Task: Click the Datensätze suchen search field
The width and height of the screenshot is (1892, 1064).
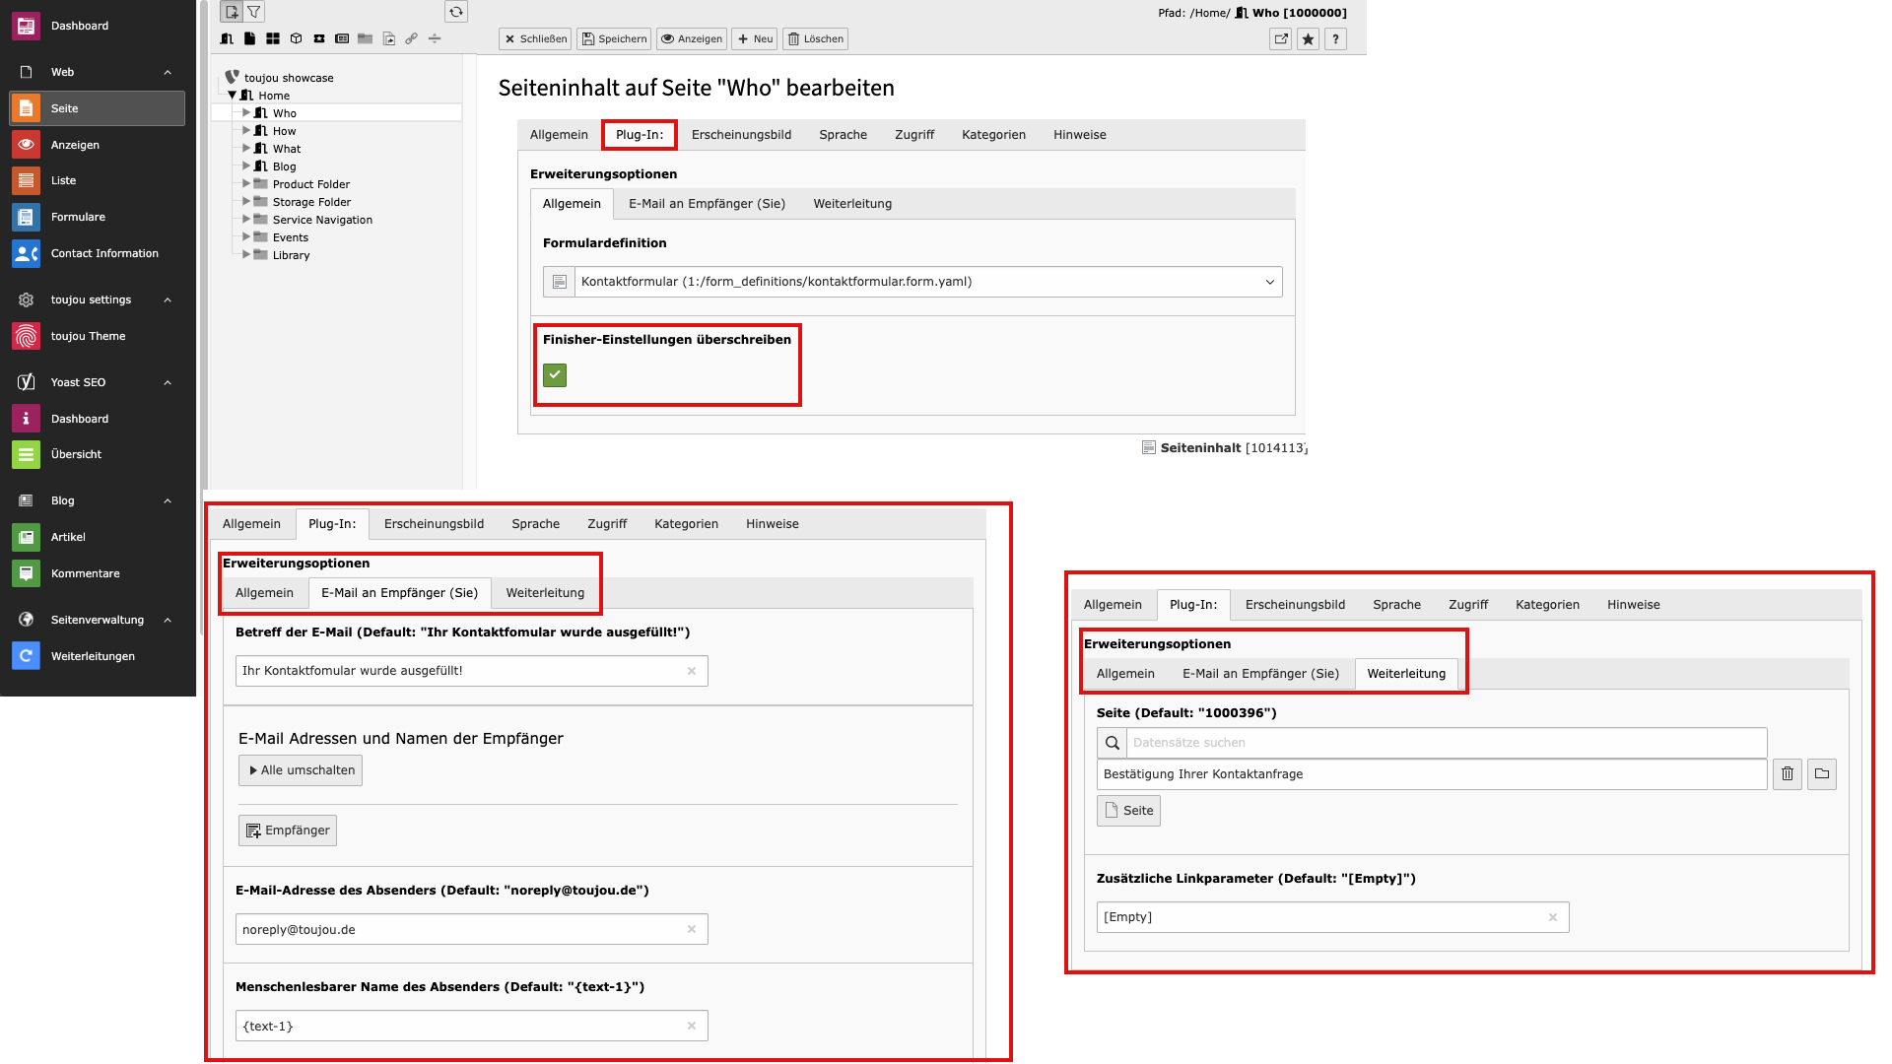Action: click(1446, 743)
